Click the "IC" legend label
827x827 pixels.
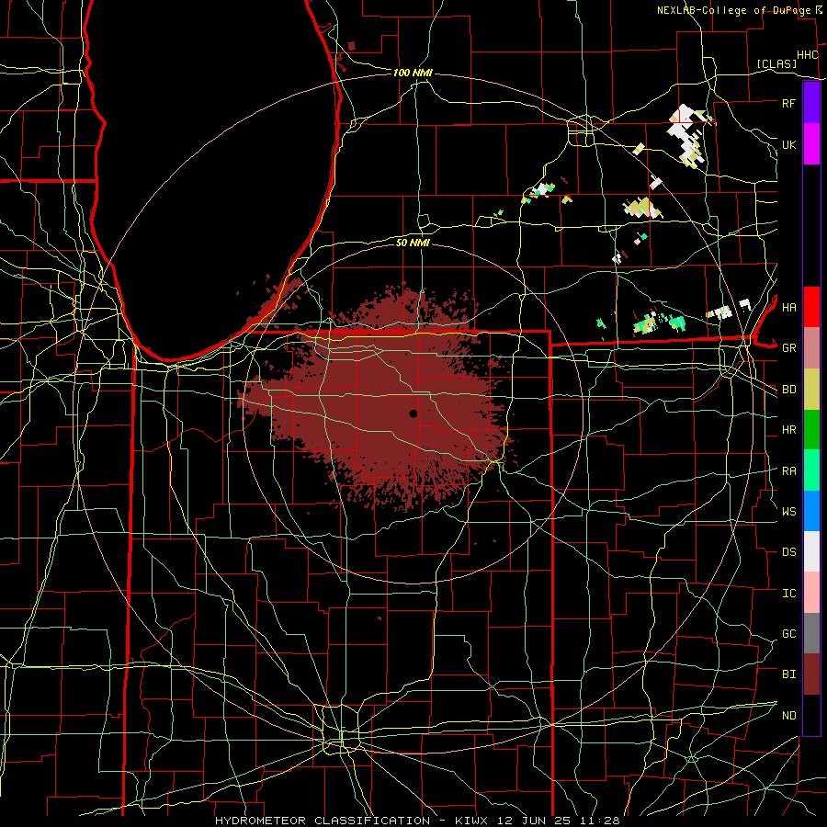788,593
